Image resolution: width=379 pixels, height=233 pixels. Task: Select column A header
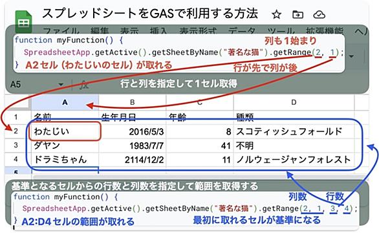click(65, 102)
